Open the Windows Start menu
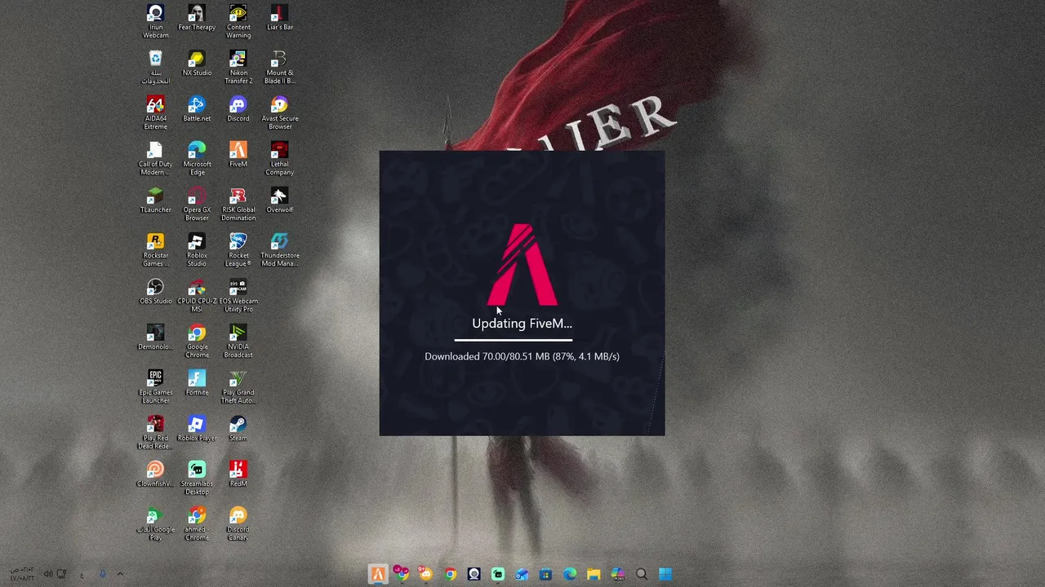The height and width of the screenshot is (587, 1045). pos(665,574)
